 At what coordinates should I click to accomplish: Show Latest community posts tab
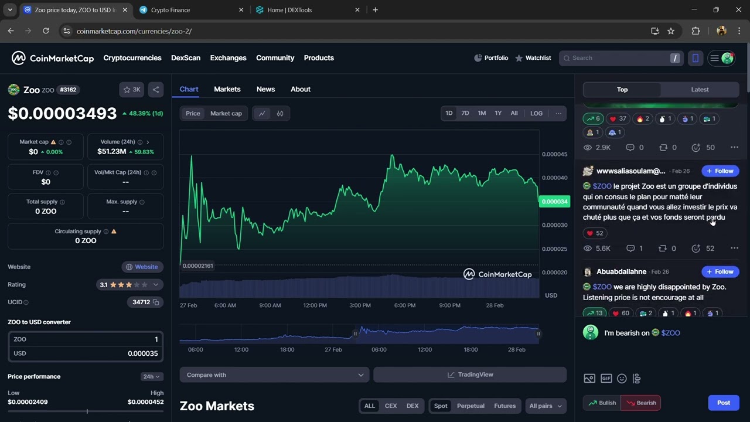click(x=700, y=90)
